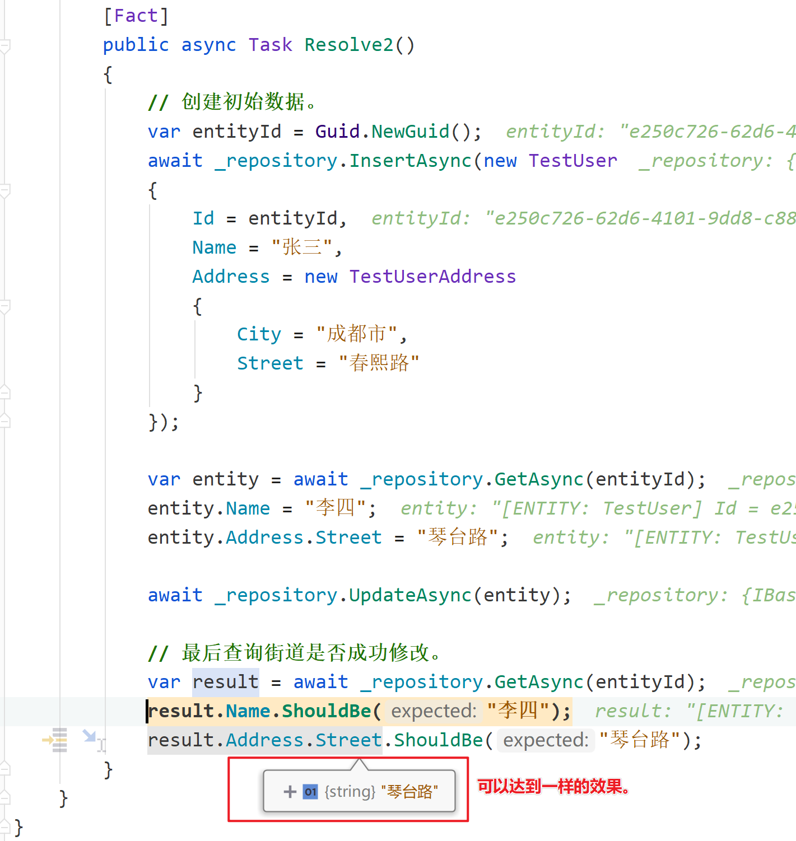Click the string "成都市"
This screenshot has height=841, width=796.
pos(357,334)
